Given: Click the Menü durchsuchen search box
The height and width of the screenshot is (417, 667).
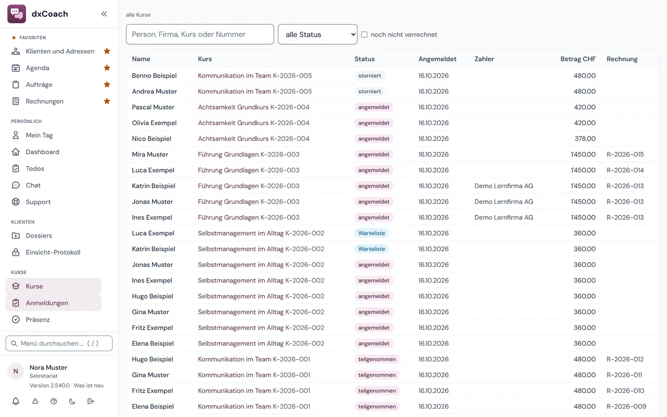Looking at the screenshot, I should pyautogui.click(x=59, y=344).
